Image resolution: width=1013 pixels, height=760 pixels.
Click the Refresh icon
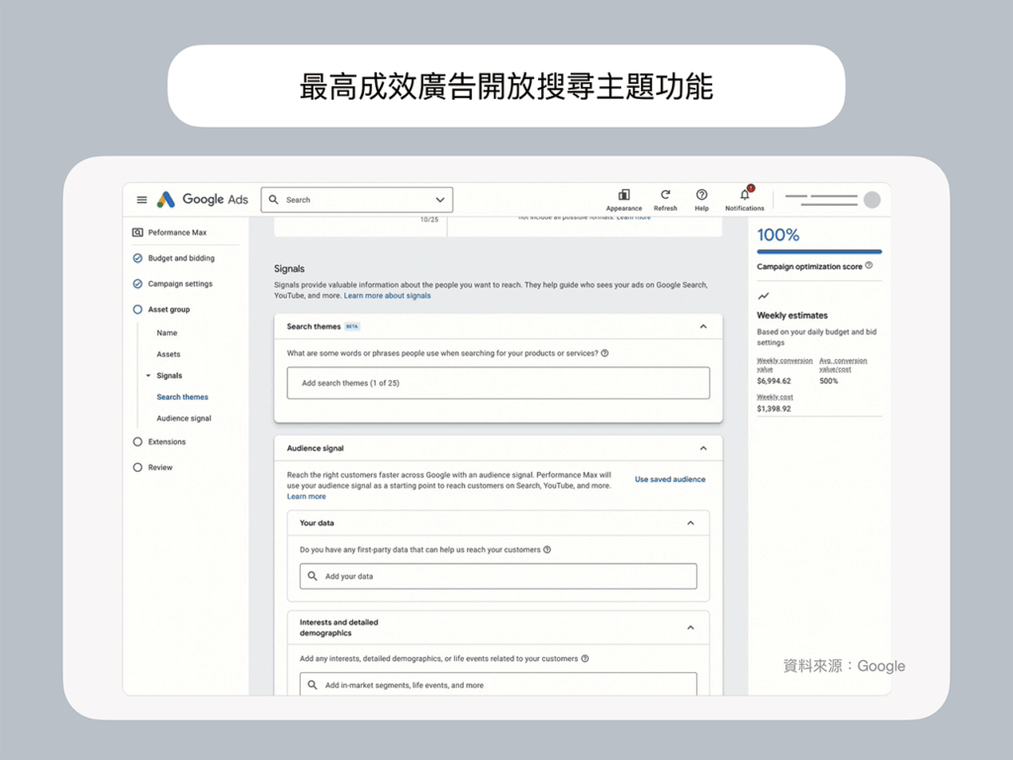(666, 194)
